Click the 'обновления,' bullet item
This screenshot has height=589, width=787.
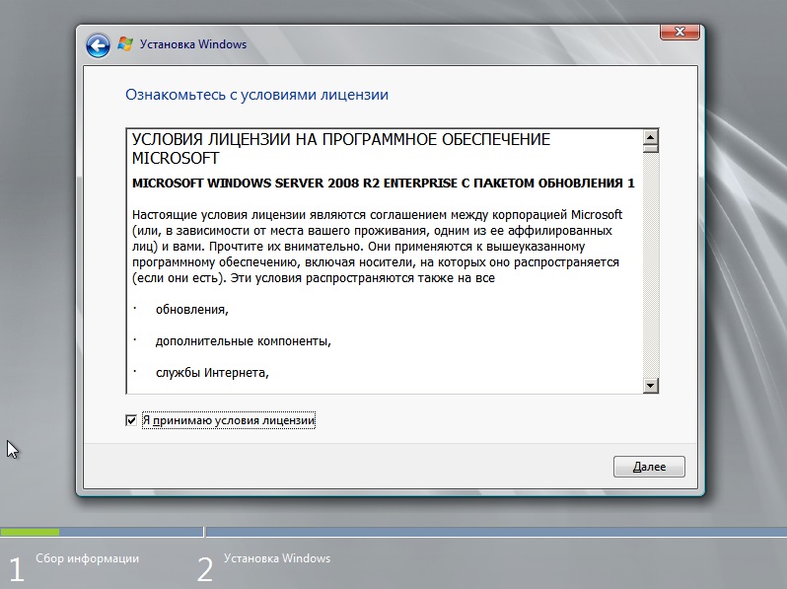[x=191, y=310]
